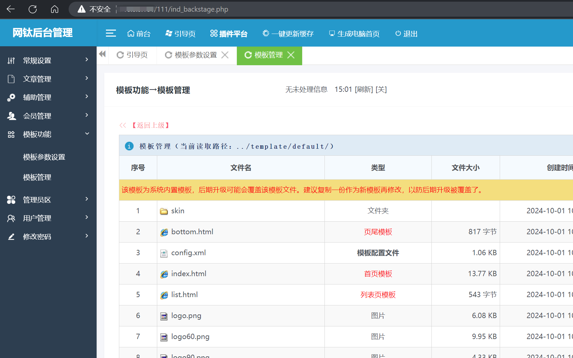The height and width of the screenshot is (358, 573).
Task: Click the double-arrow tab scroll left icon
Action: point(102,54)
